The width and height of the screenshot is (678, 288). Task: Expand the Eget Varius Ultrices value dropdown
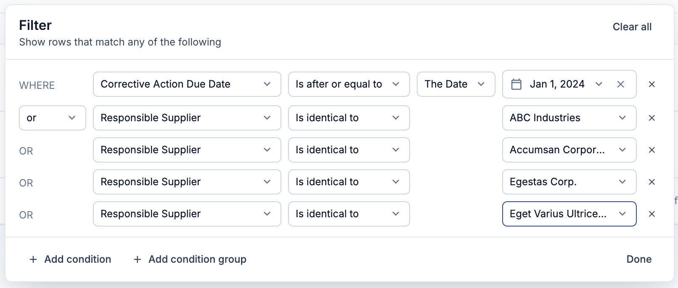(569, 214)
